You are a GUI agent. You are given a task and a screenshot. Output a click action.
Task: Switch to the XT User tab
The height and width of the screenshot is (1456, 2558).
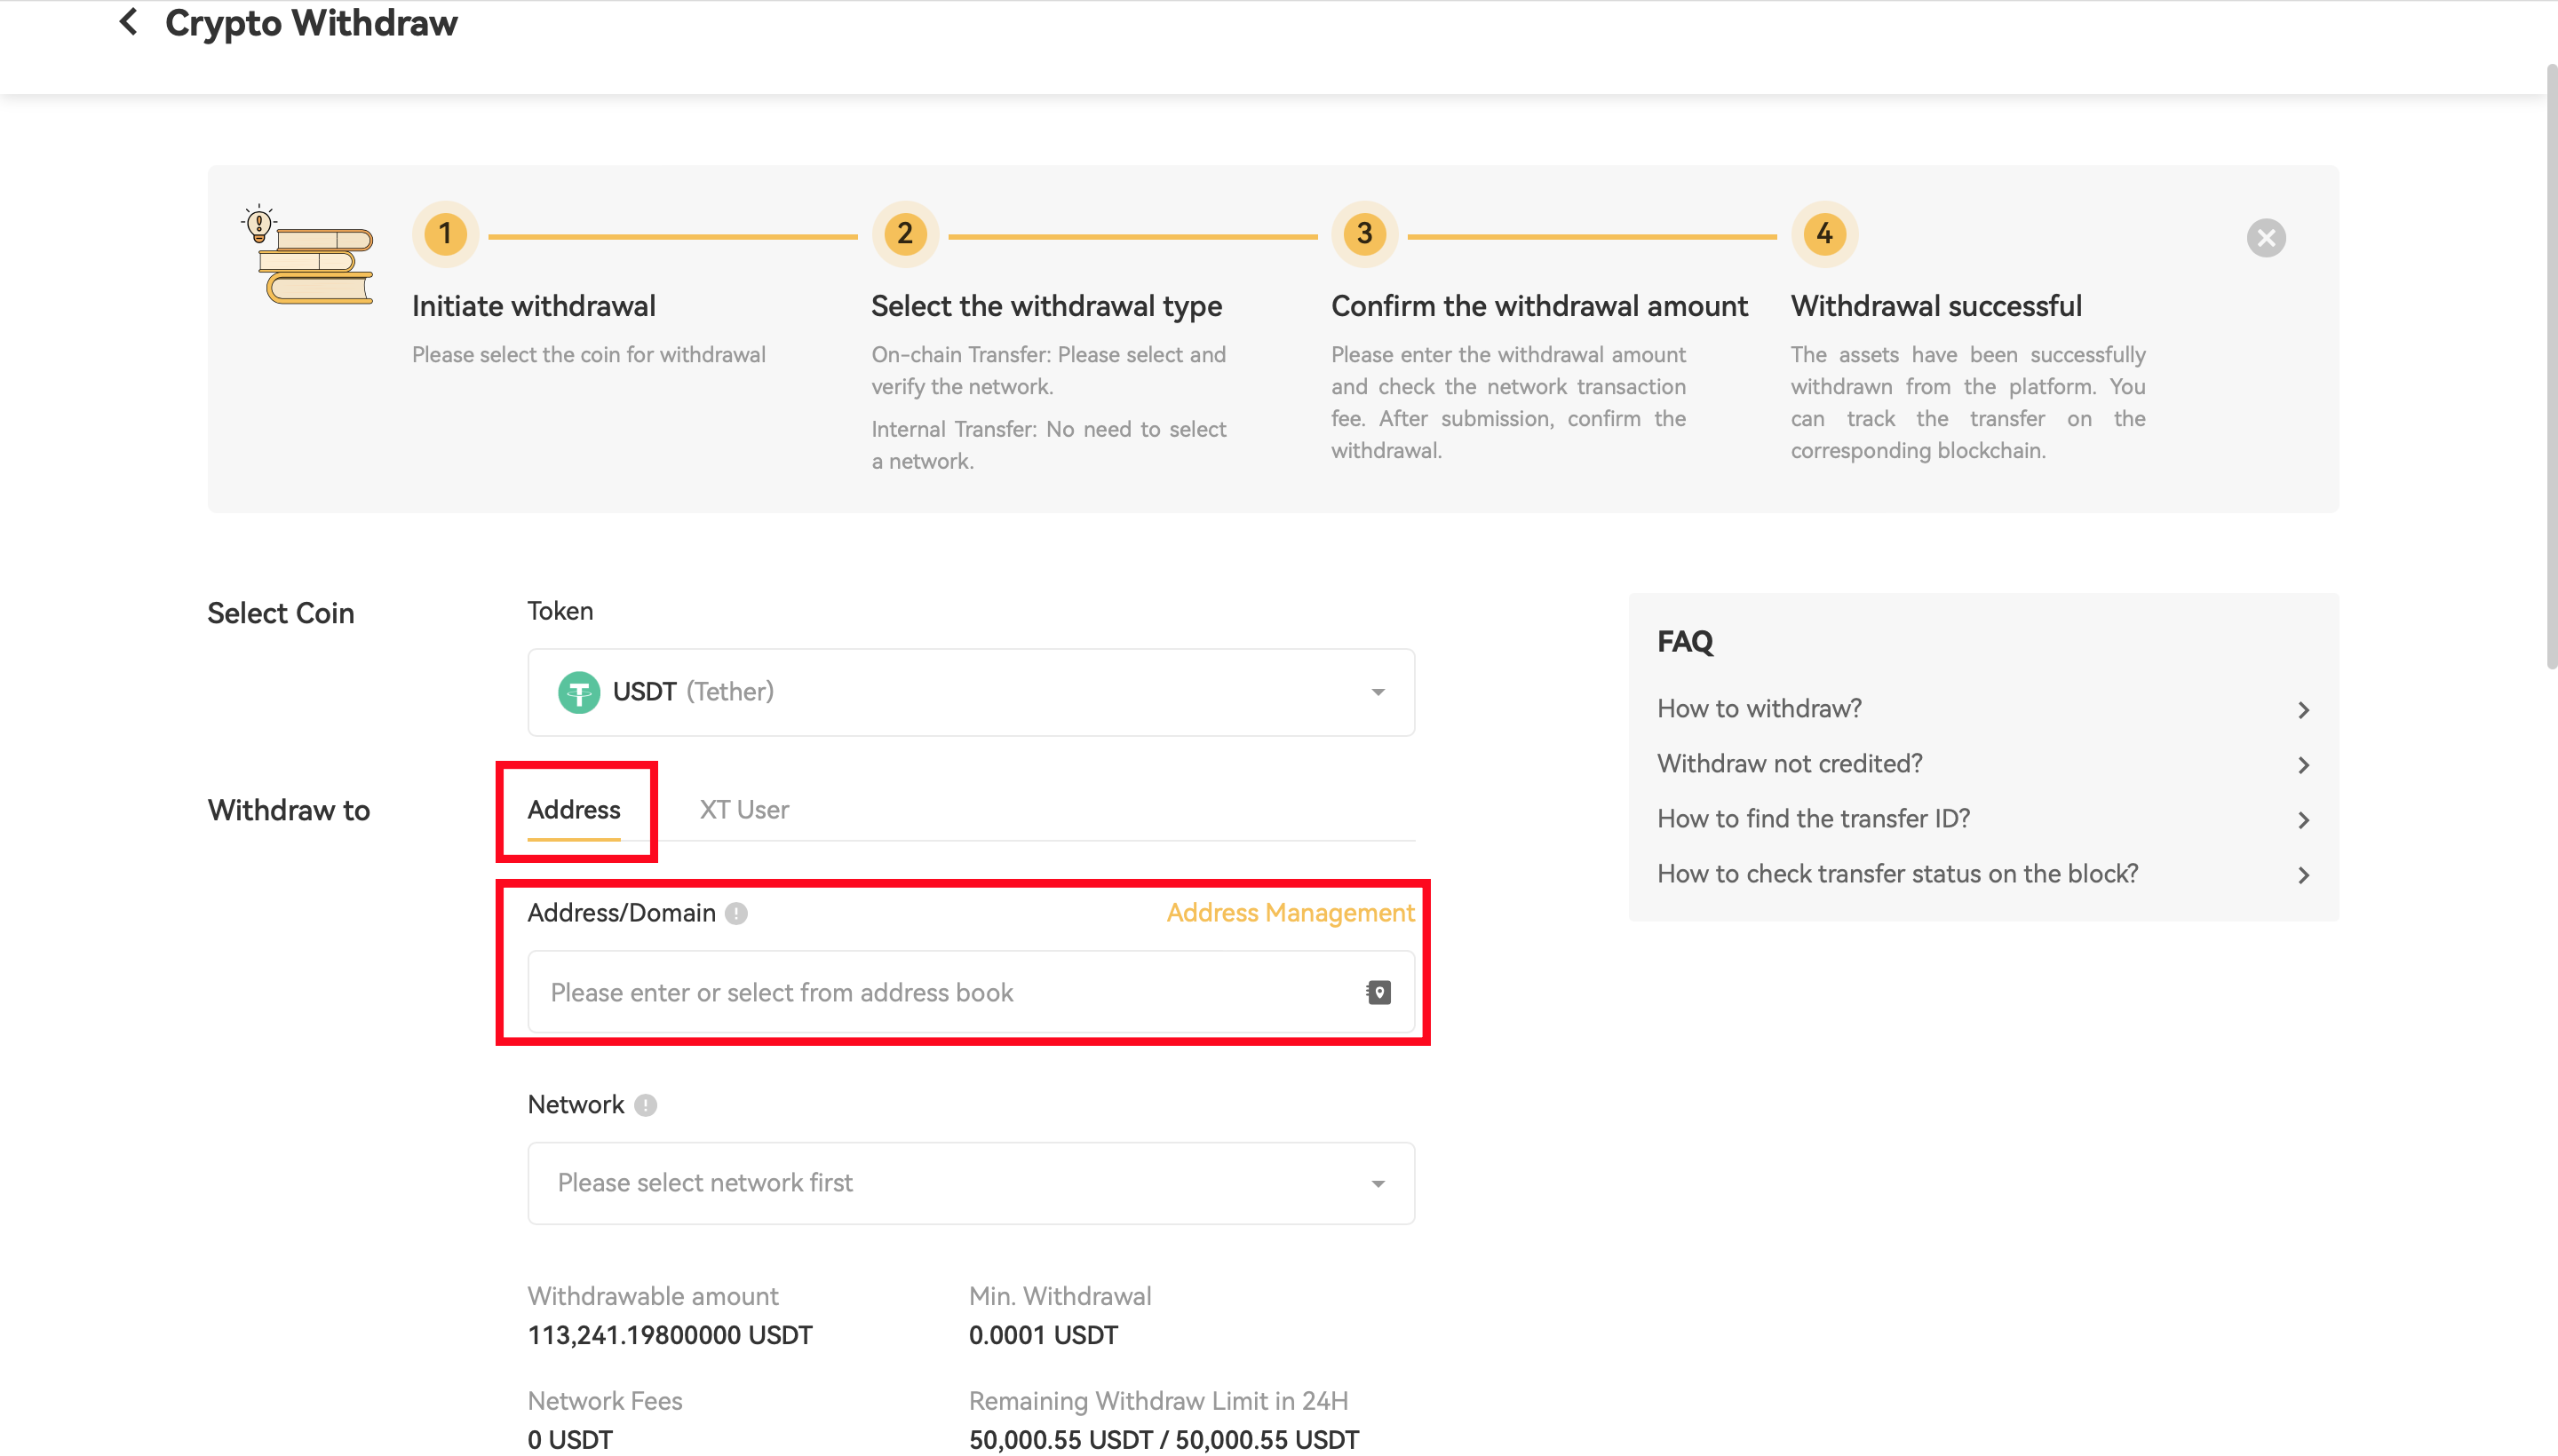tap(743, 810)
